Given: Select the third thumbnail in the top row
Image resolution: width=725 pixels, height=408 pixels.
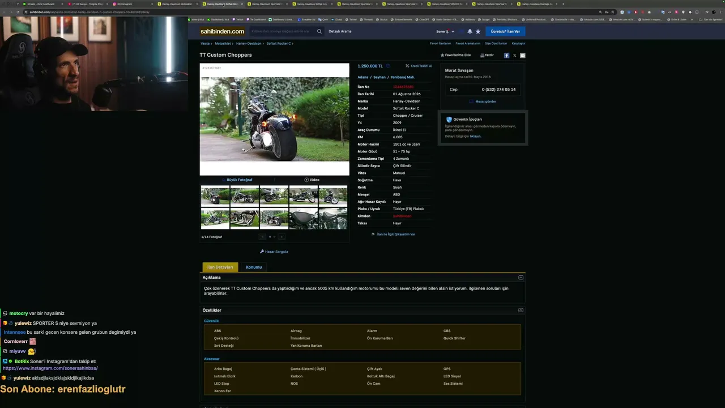Looking at the screenshot, I should pos(274,196).
